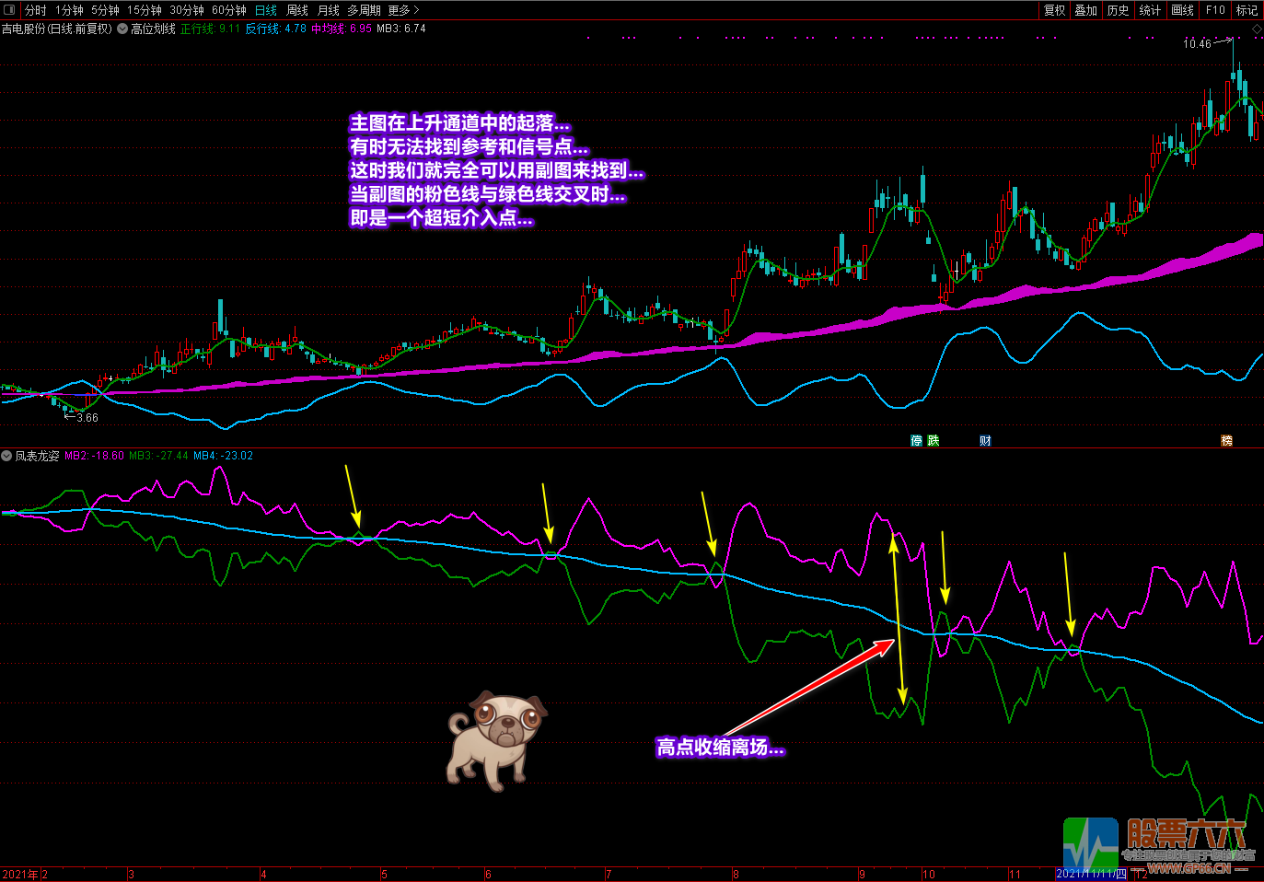Select the 60分钟 period tab
Image resolution: width=1264 pixels, height=882 pixels.
tap(229, 10)
